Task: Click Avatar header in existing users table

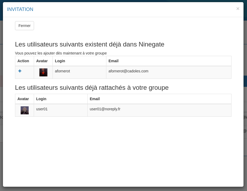Action: point(42,61)
